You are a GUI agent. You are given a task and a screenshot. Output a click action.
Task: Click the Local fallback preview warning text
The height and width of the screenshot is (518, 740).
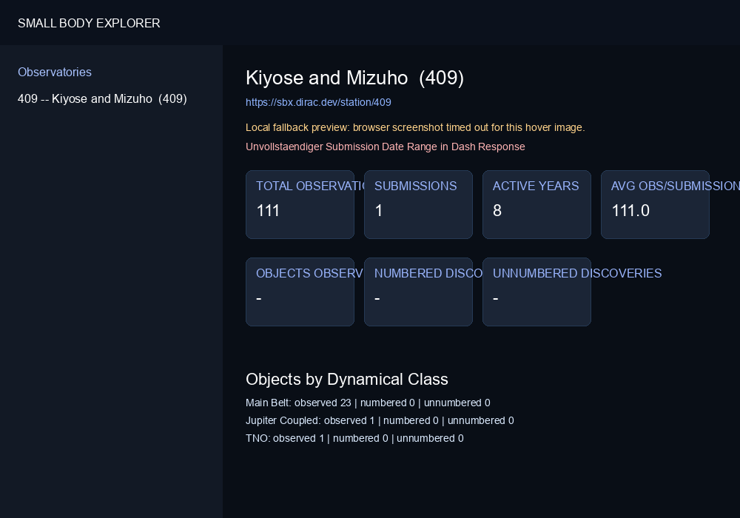pyautogui.click(x=415, y=127)
